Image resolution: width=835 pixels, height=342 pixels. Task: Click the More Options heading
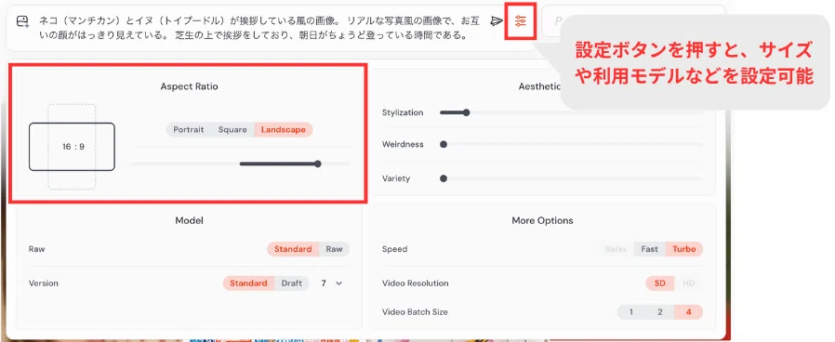(x=542, y=220)
